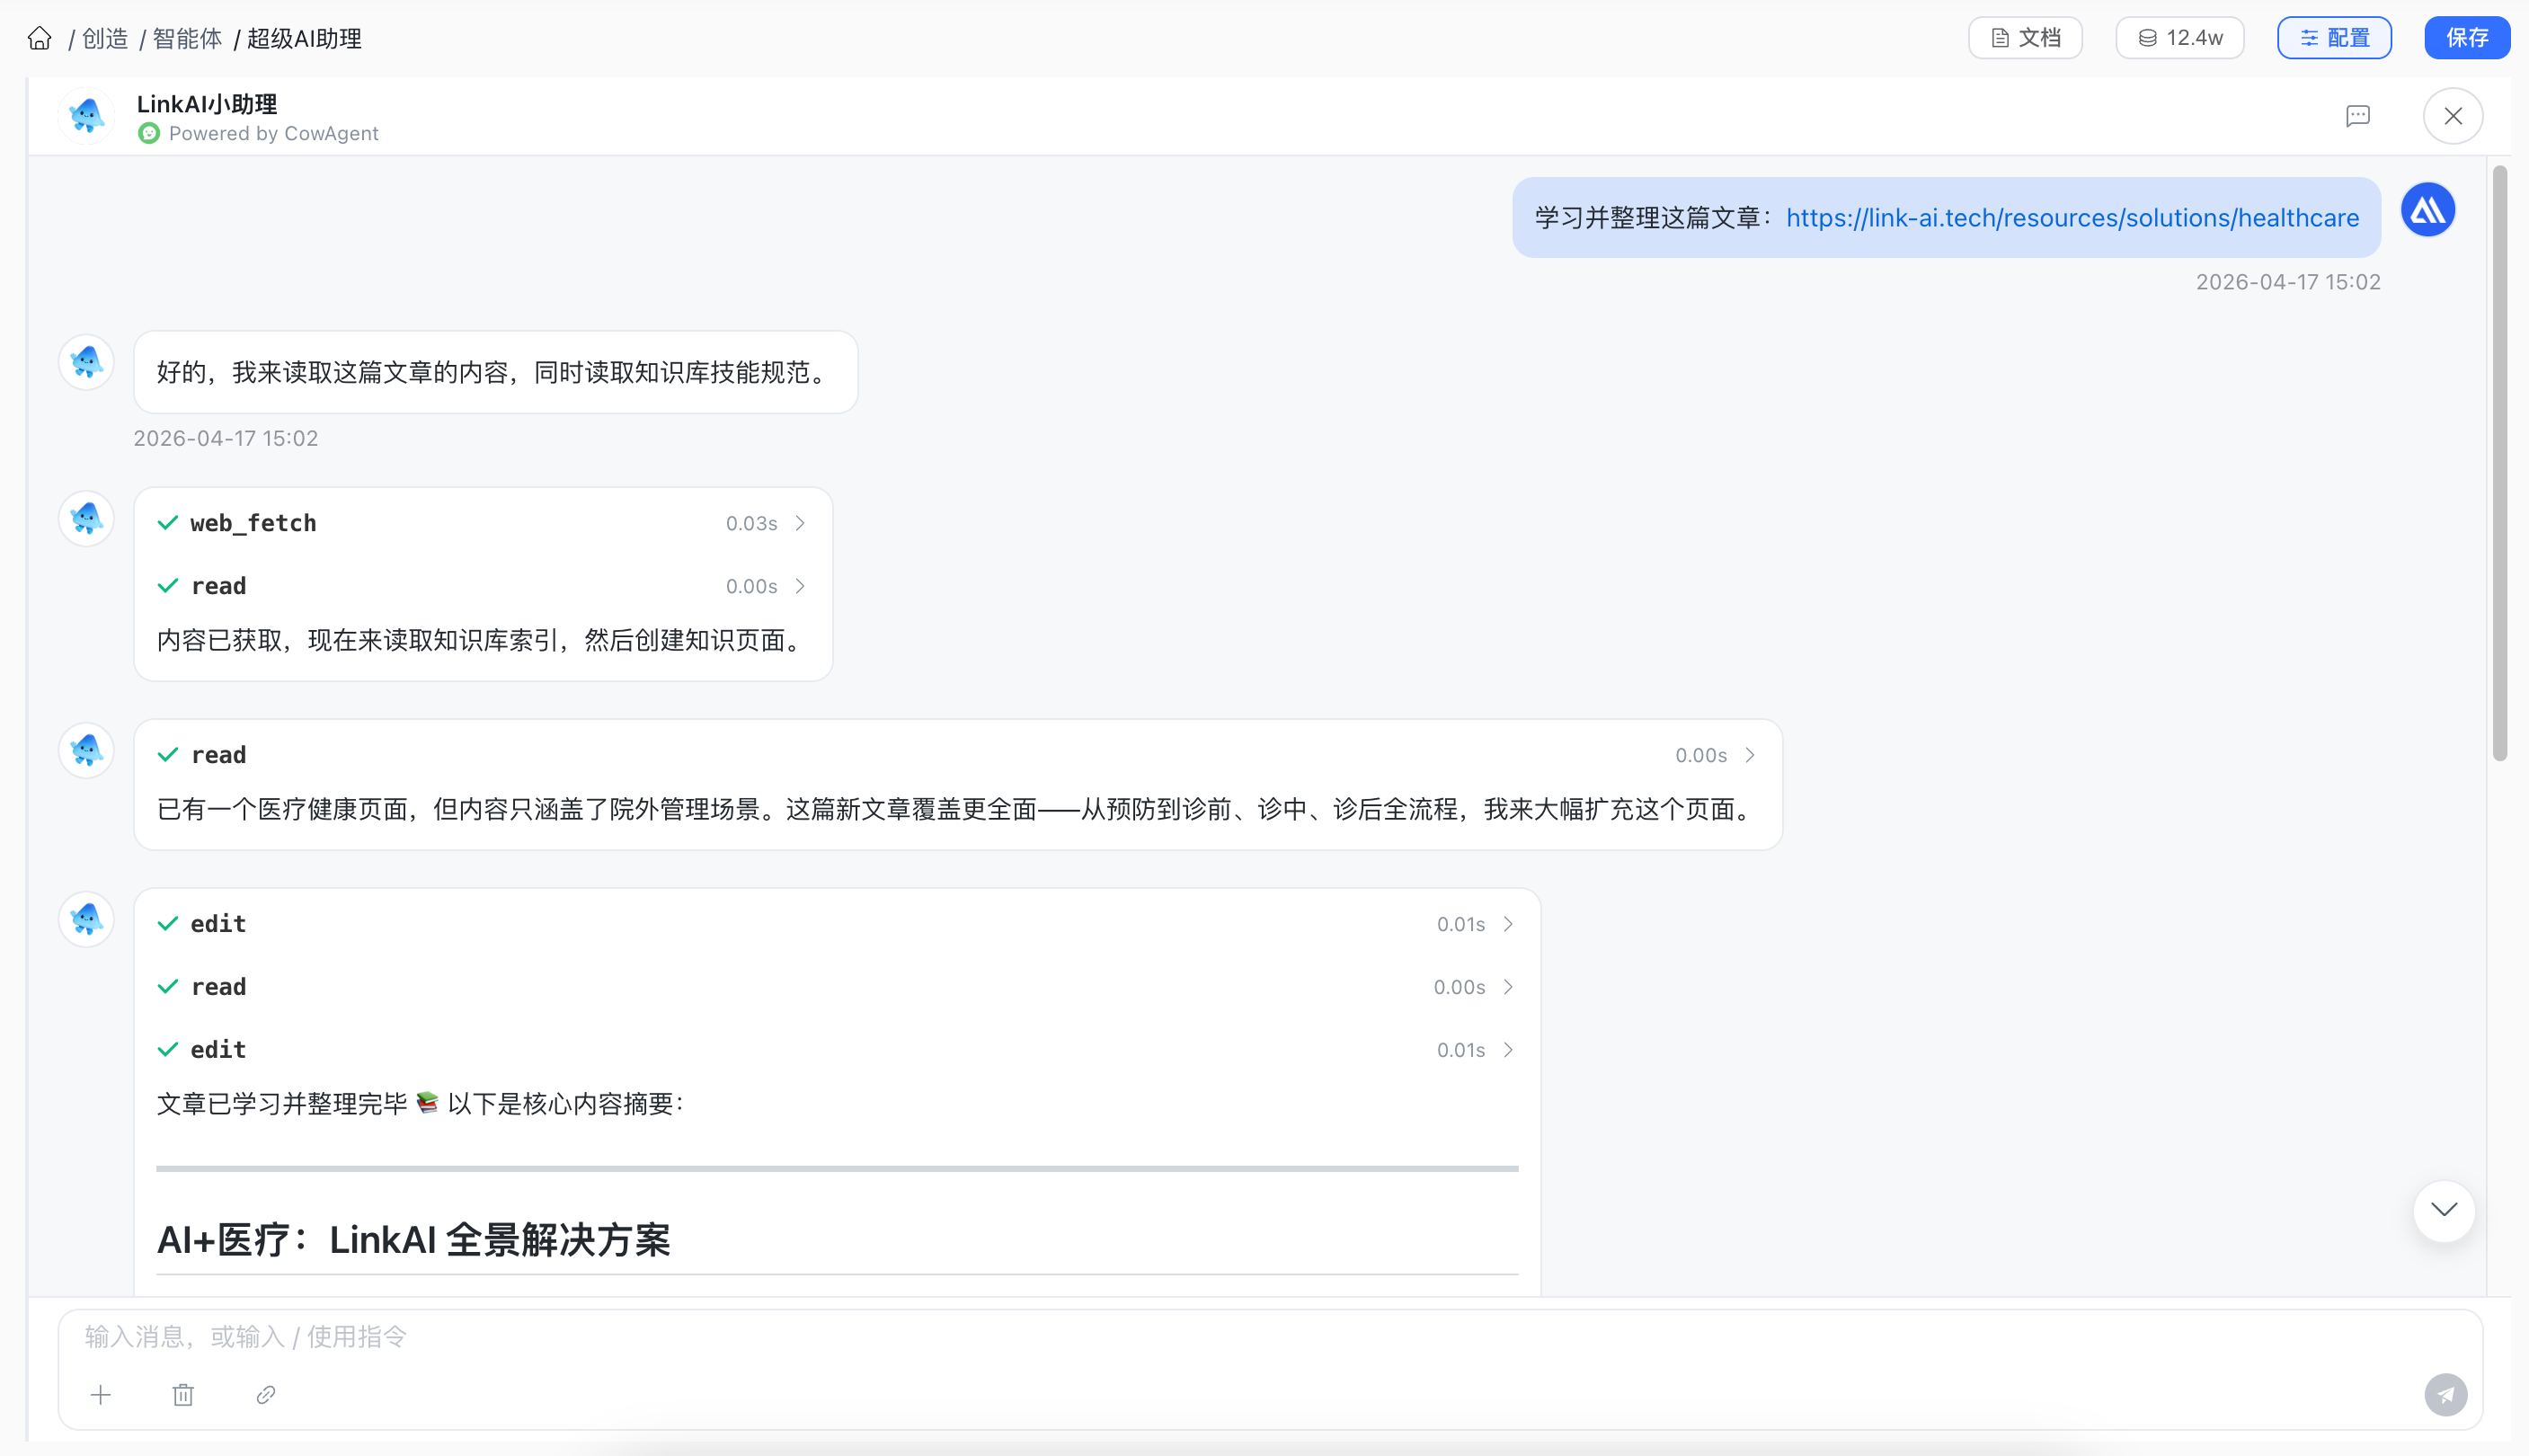The width and height of the screenshot is (2529, 1456).
Task: Go to 创造 in the breadcrumb
Action: pos(105,38)
